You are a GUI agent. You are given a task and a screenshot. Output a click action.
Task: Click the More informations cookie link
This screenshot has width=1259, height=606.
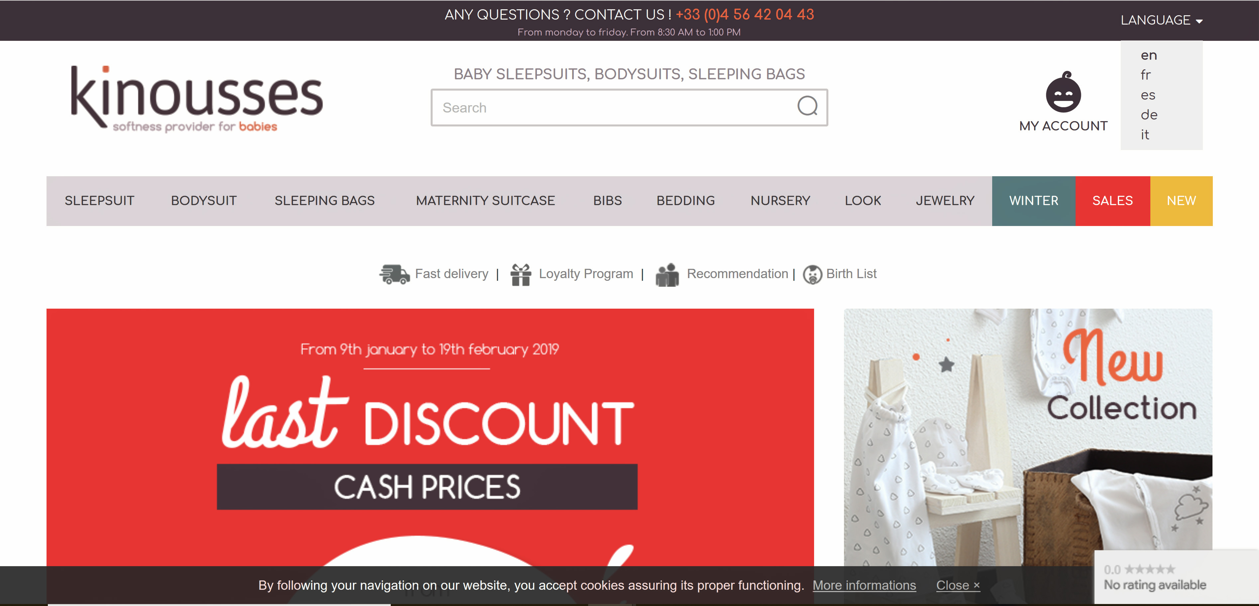pos(864,585)
